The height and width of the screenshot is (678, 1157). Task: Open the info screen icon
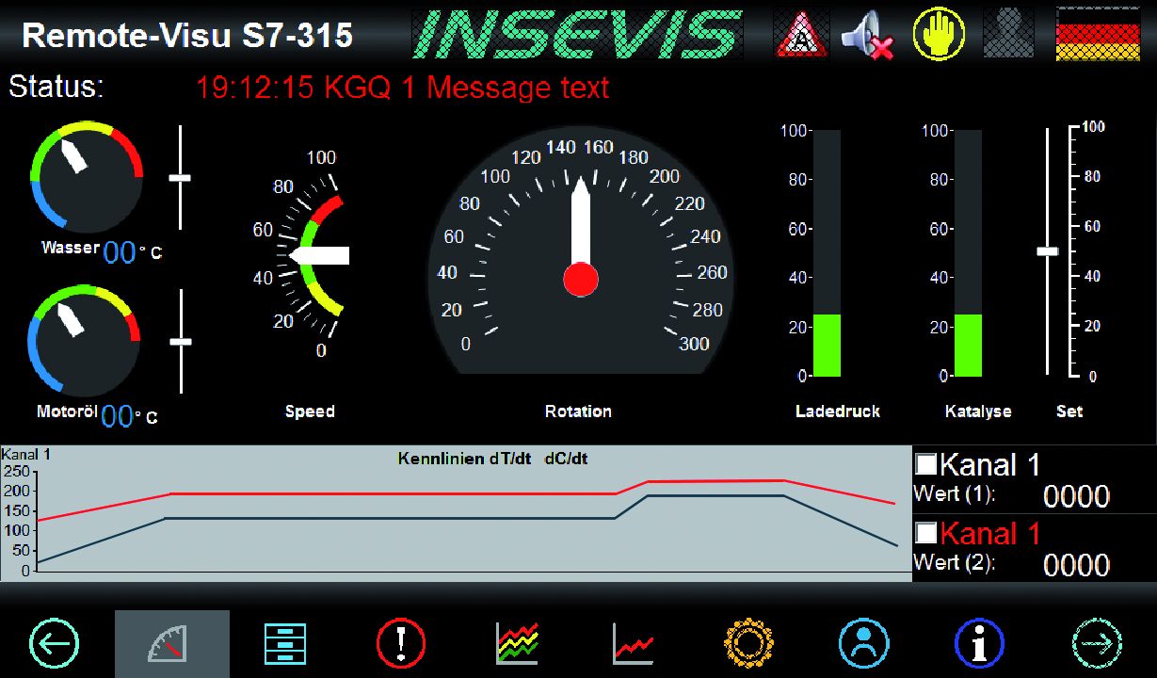979,641
